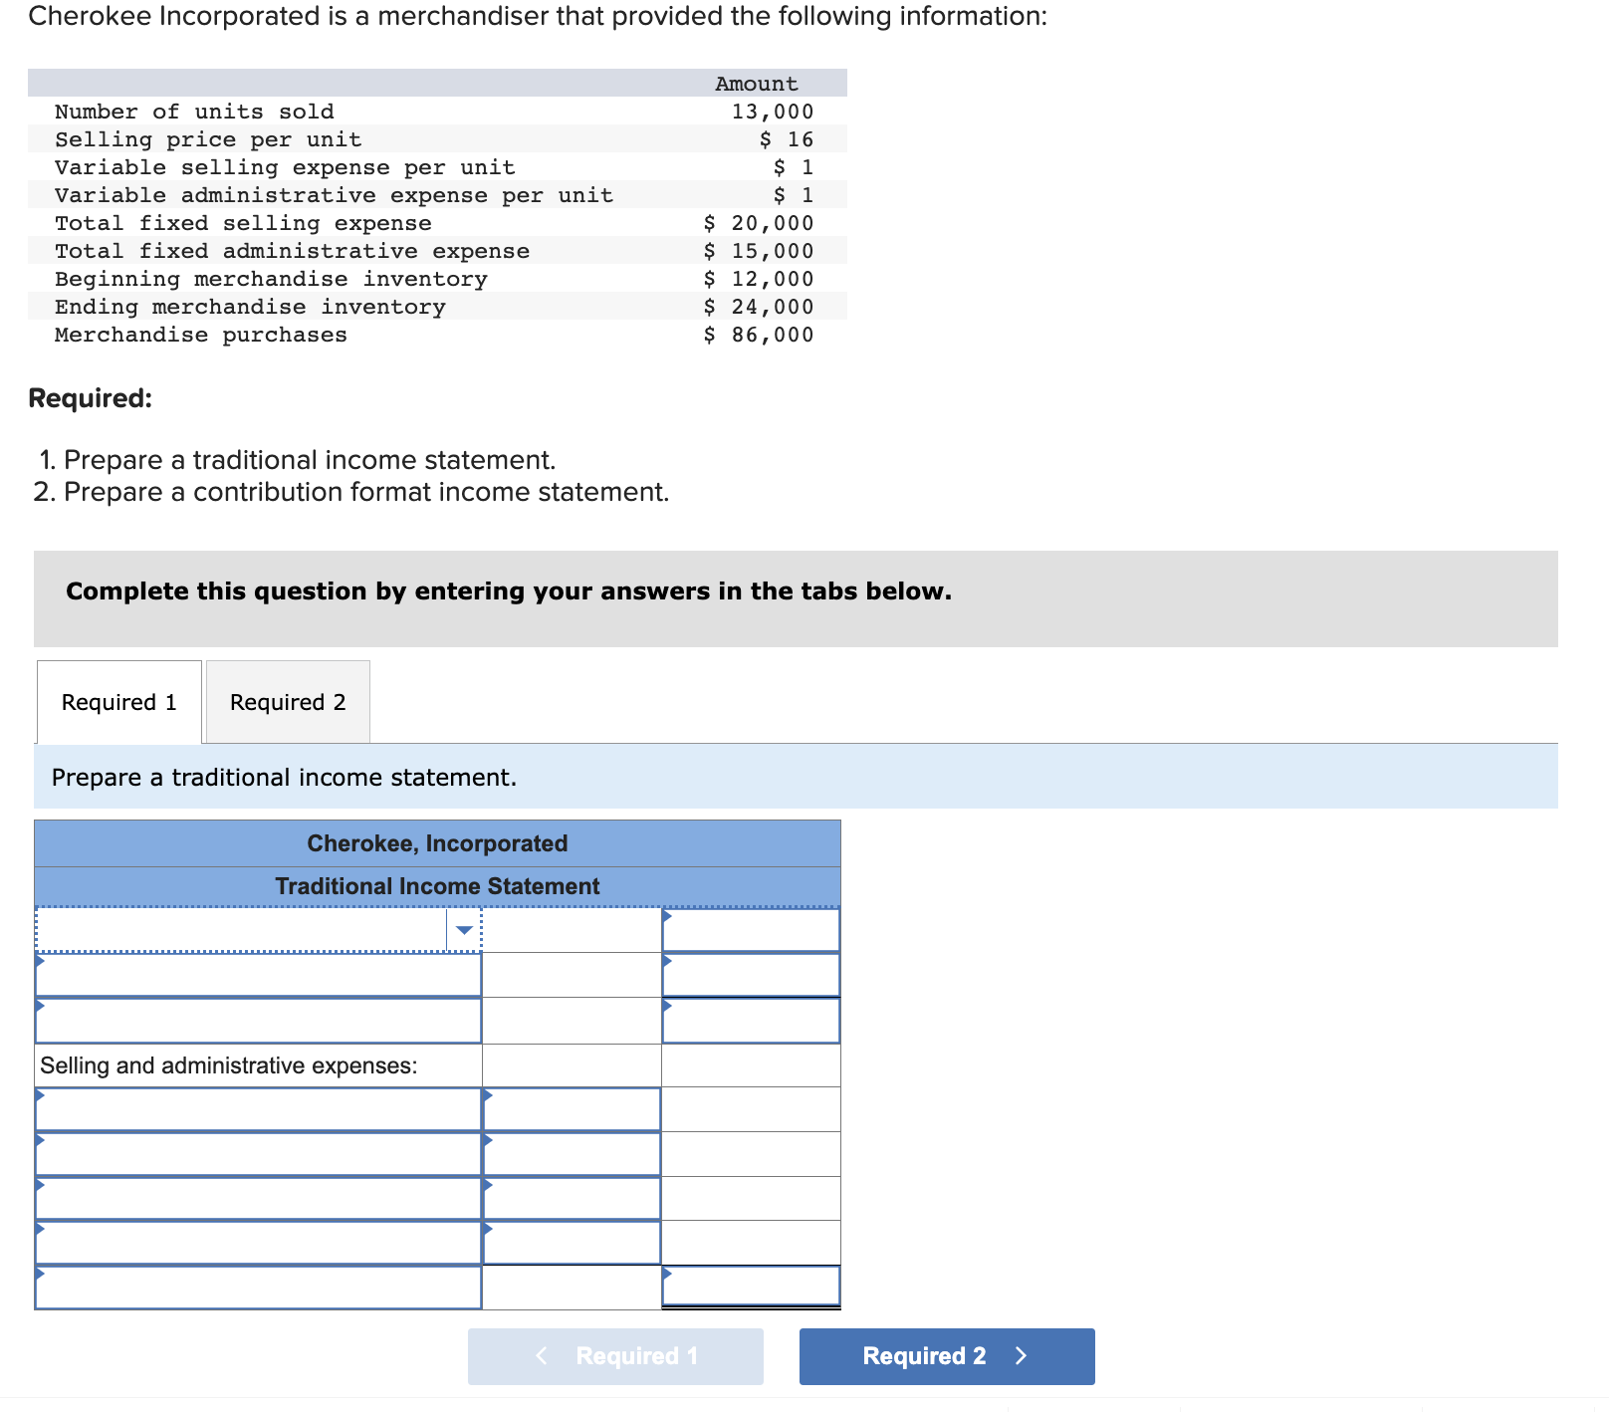Click the 'Beginning merchandise inventory' row text
Viewport: 1609px width, 1412px height.
(x=271, y=279)
